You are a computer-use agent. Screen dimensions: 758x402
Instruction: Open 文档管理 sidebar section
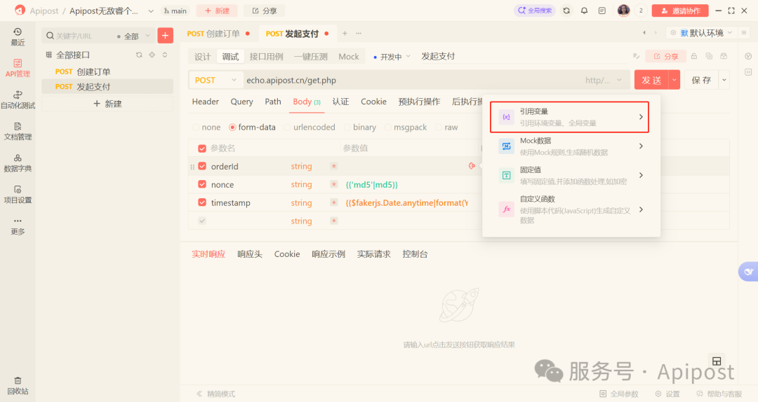(x=18, y=131)
